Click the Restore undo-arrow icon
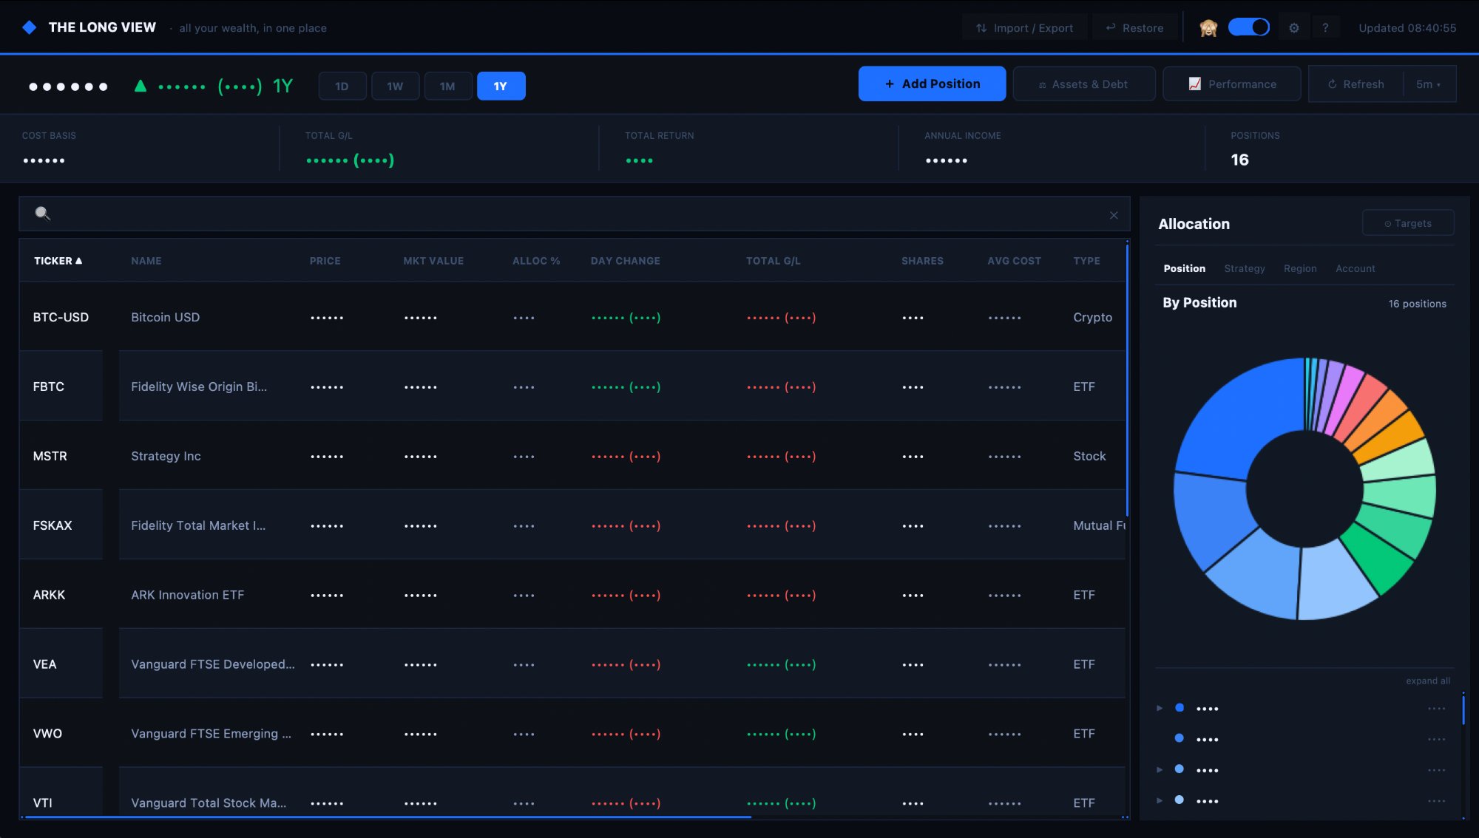The width and height of the screenshot is (1479, 838). click(x=1110, y=27)
